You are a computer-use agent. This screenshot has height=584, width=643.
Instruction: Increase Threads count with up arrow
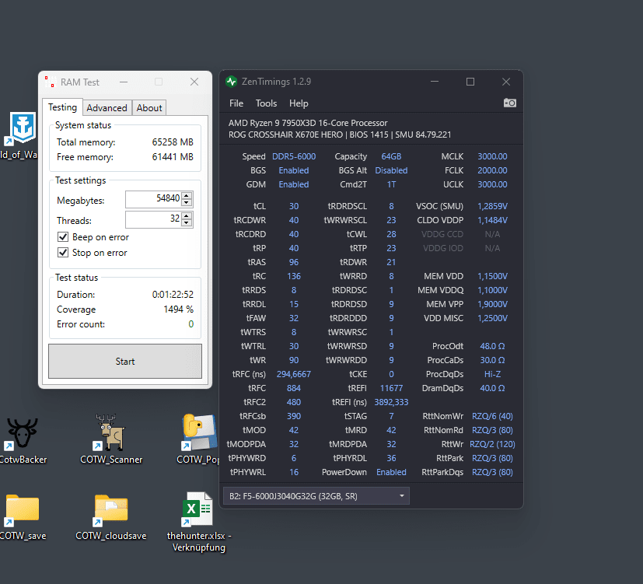click(187, 215)
